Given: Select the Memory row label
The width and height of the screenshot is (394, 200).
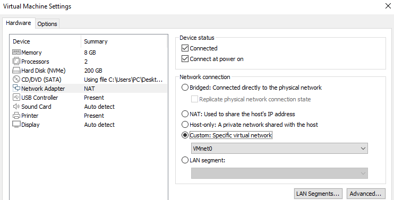Looking at the screenshot, I should [x=31, y=53].
